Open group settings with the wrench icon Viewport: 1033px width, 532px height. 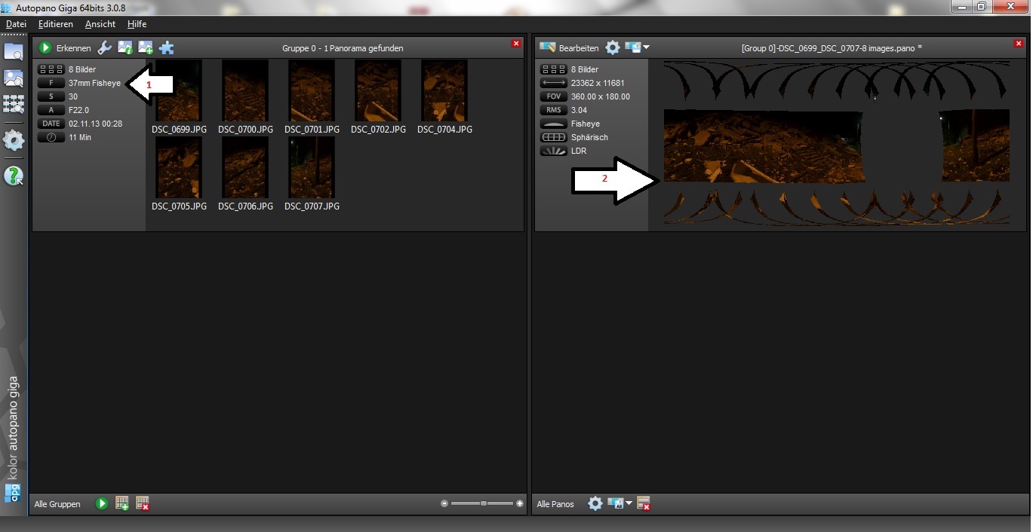tap(105, 48)
